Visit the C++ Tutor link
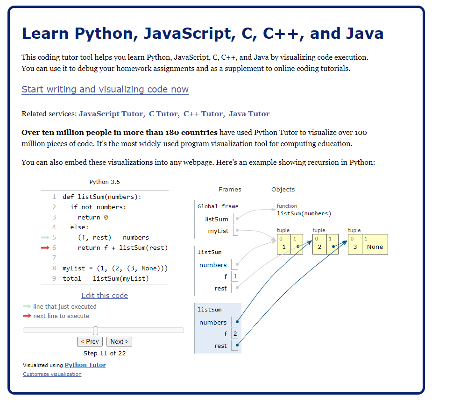 point(203,114)
